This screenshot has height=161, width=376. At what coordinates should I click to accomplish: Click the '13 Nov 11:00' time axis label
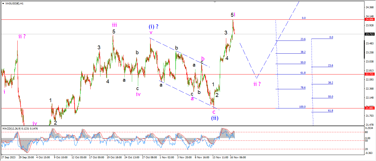pyautogui.click(x=220, y=157)
